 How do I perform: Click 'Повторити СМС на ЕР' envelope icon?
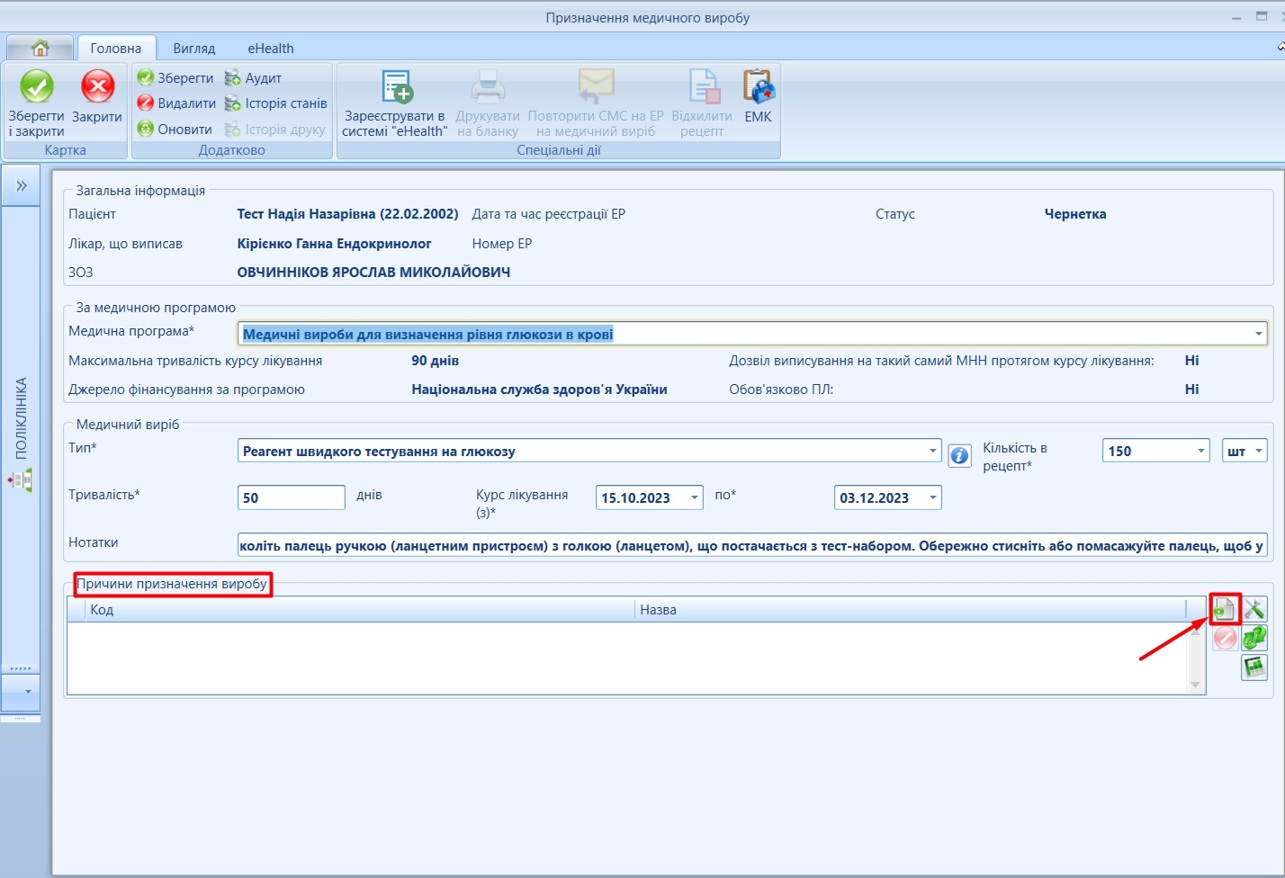point(596,87)
